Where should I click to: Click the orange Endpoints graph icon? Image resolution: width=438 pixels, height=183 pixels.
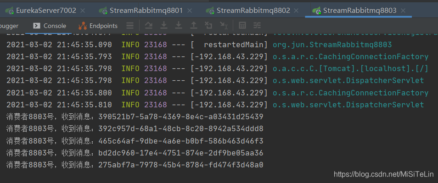pyautogui.click(x=83, y=26)
